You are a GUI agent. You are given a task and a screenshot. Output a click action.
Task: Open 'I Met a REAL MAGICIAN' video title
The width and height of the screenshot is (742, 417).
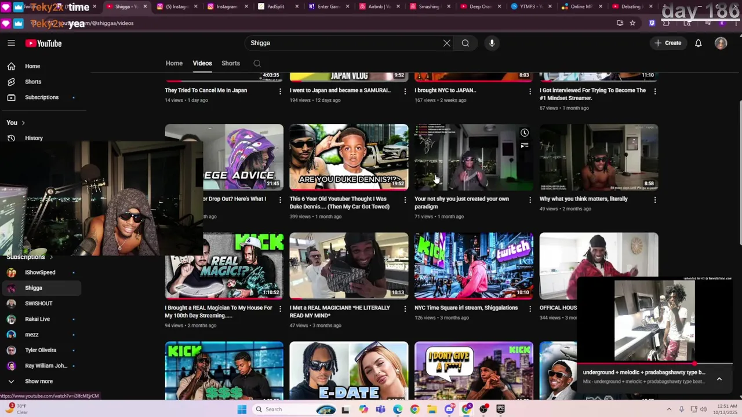coord(340,312)
